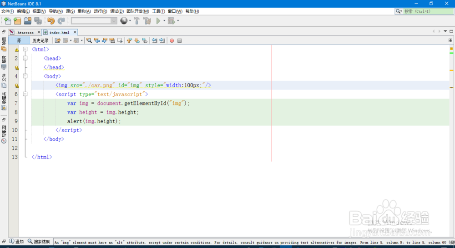Viewport: 455px width, 248px height.
Task: Switch to Source (源) view button
Action: (x=19, y=40)
